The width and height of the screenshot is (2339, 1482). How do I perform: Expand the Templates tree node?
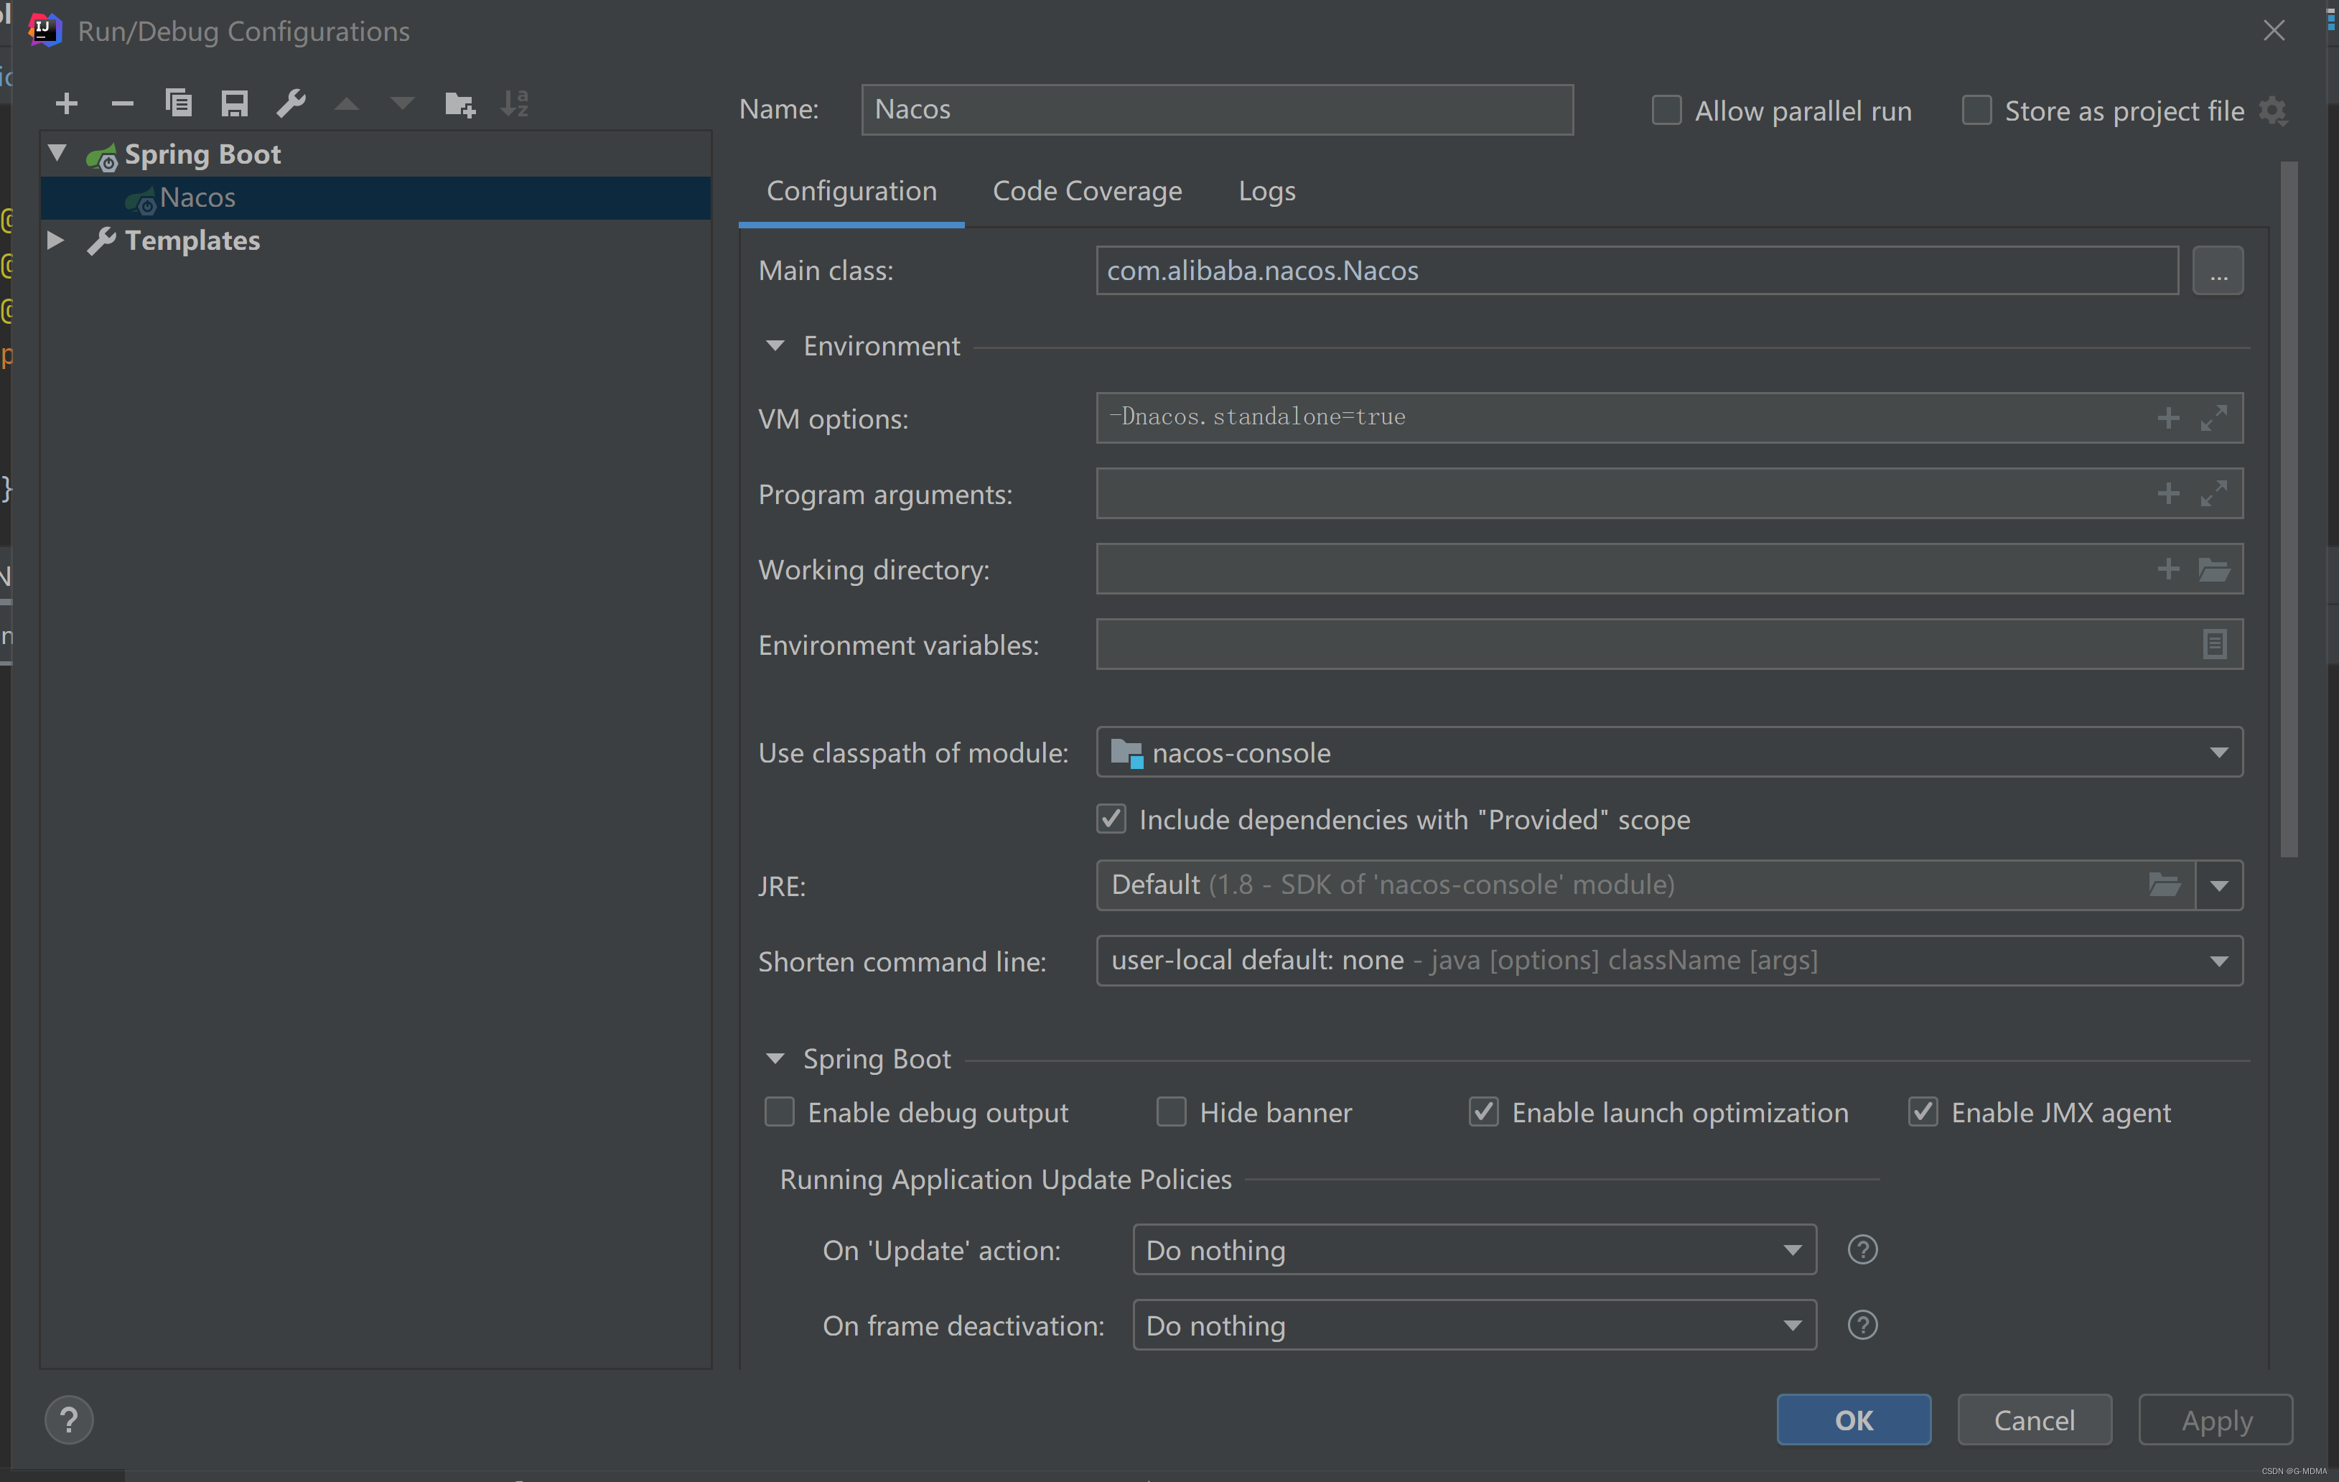pos(55,240)
